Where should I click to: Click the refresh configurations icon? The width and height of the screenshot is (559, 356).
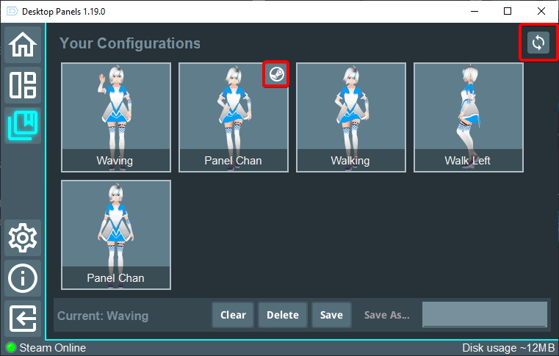[538, 43]
